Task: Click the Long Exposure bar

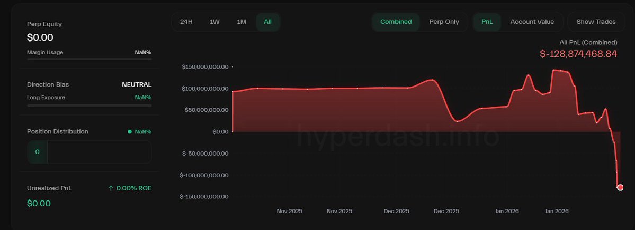Action: pos(90,106)
